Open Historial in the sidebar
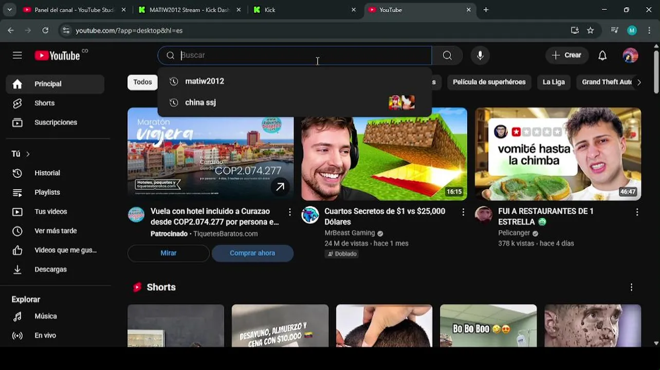The width and height of the screenshot is (660, 370). 55,173
